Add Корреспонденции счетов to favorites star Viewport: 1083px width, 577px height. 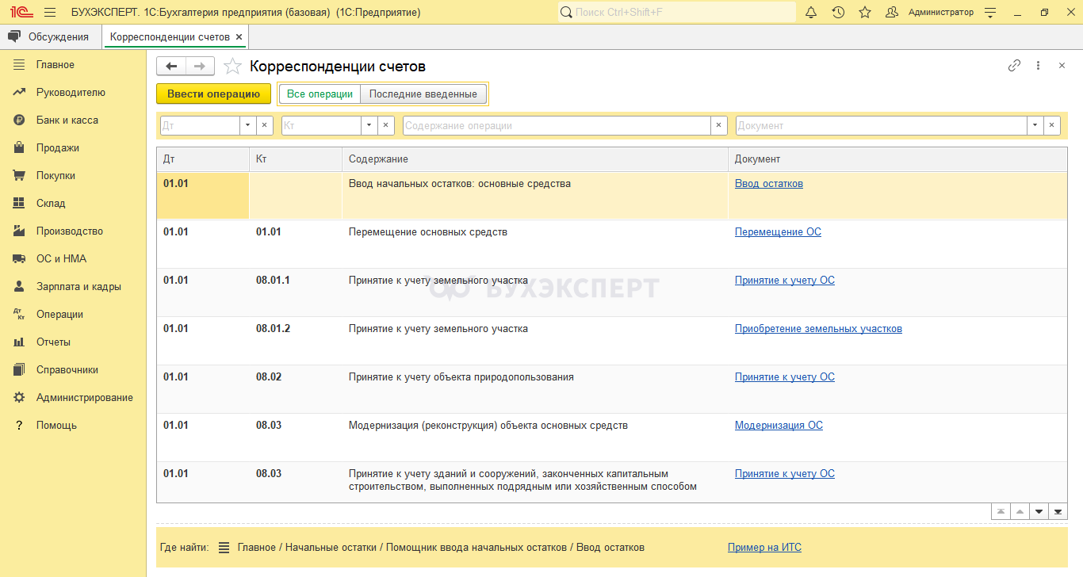click(232, 67)
